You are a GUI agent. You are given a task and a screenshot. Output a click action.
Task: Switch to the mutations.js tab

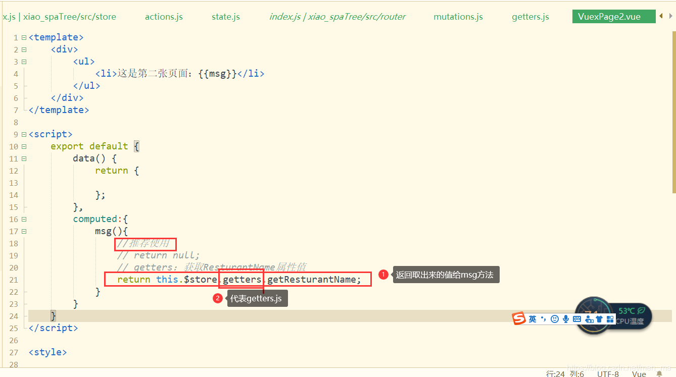click(458, 17)
